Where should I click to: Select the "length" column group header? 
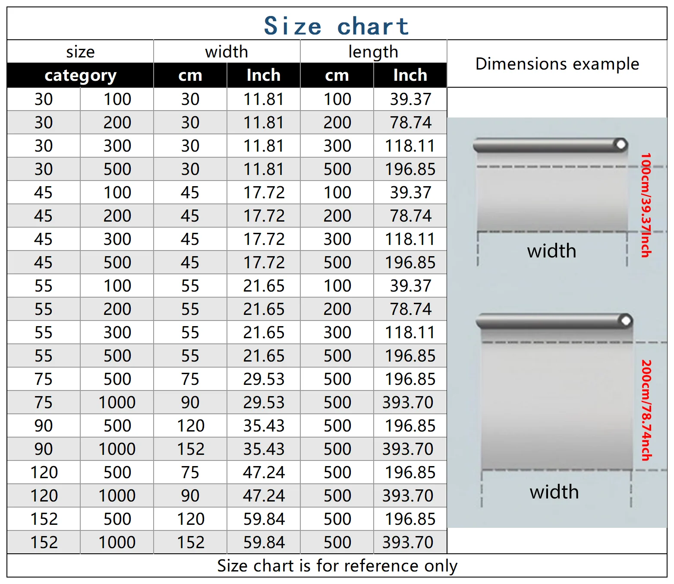tap(373, 52)
